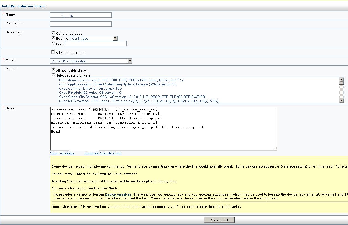Select Cisco Common Driver for IOS 15.x
348x225 pixels.
click(90, 89)
